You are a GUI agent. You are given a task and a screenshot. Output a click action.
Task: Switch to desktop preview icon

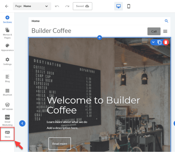pyautogui.click(x=119, y=6)
